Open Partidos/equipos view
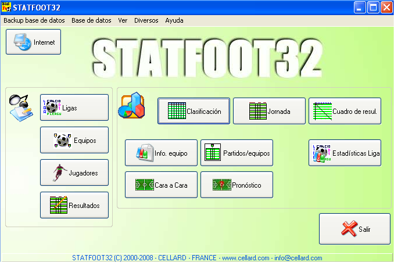This screenshot has height=262, width=394. (x=237, y=153)
